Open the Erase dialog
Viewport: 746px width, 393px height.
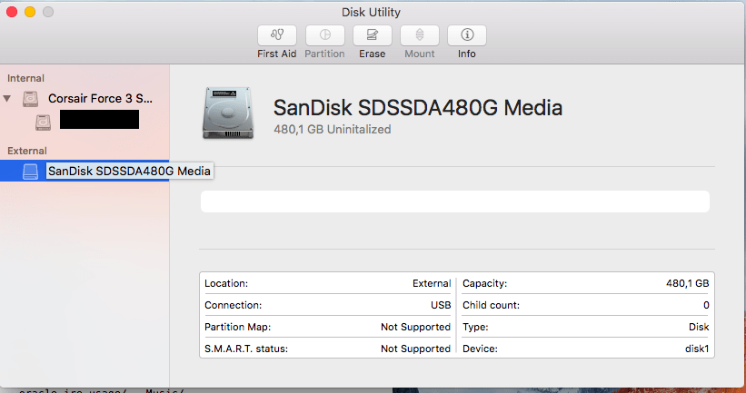pyautogui.click(x=372, y=35)
